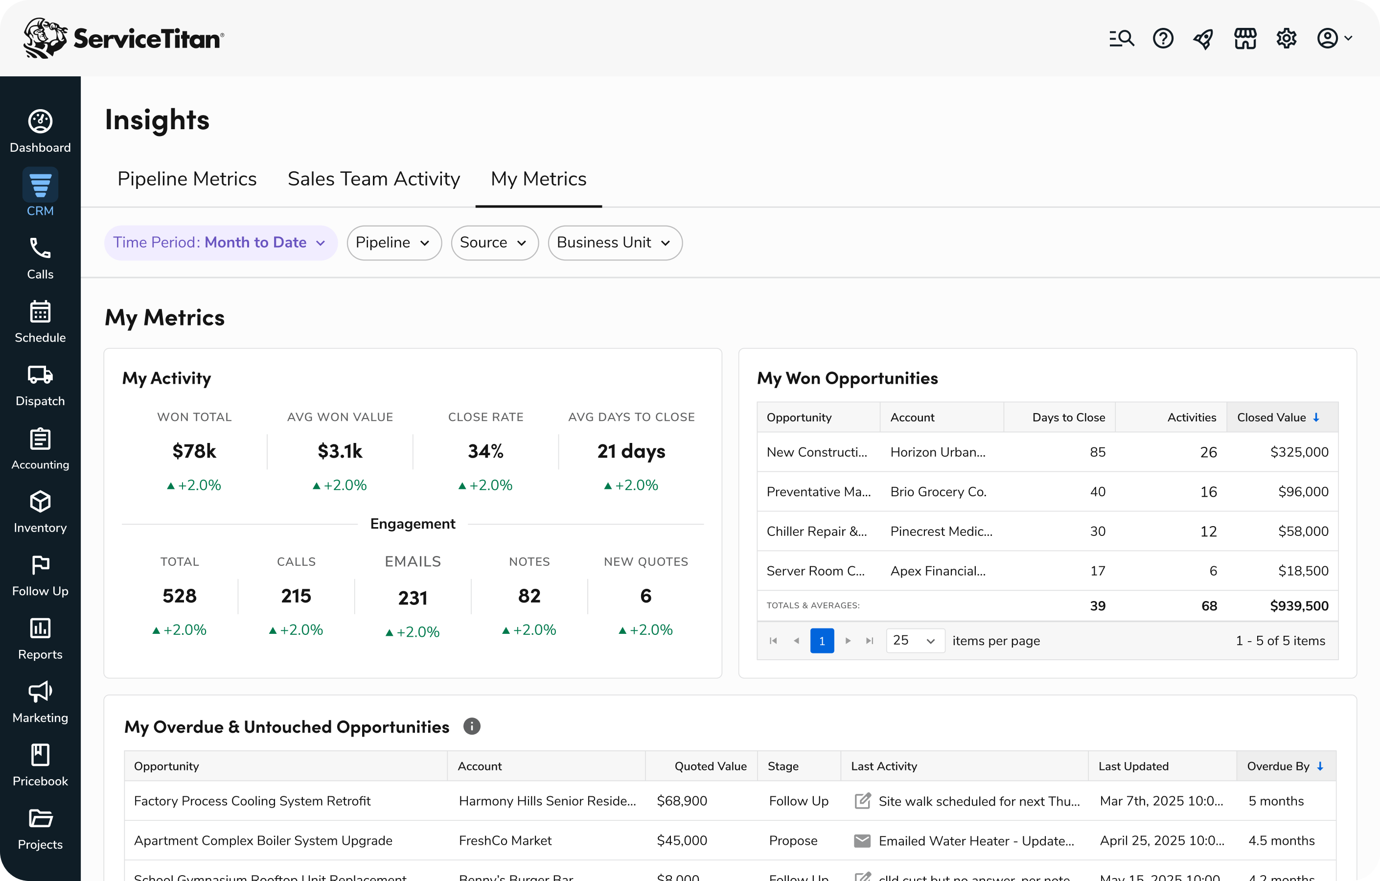Expand the Pipeline filter dropdown

click(394, 242)
